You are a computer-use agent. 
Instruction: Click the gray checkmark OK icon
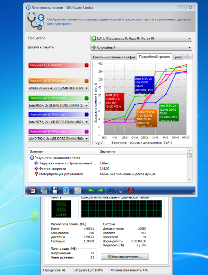[x=121, y=190]
